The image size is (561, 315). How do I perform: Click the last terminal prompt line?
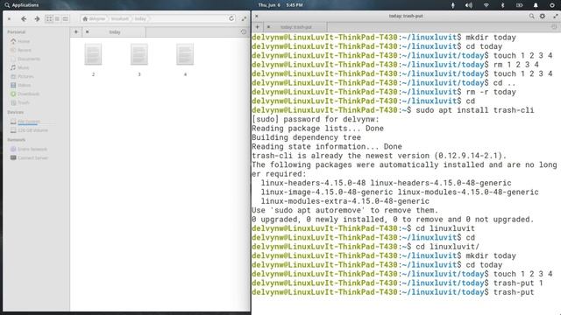pos(393,292)
